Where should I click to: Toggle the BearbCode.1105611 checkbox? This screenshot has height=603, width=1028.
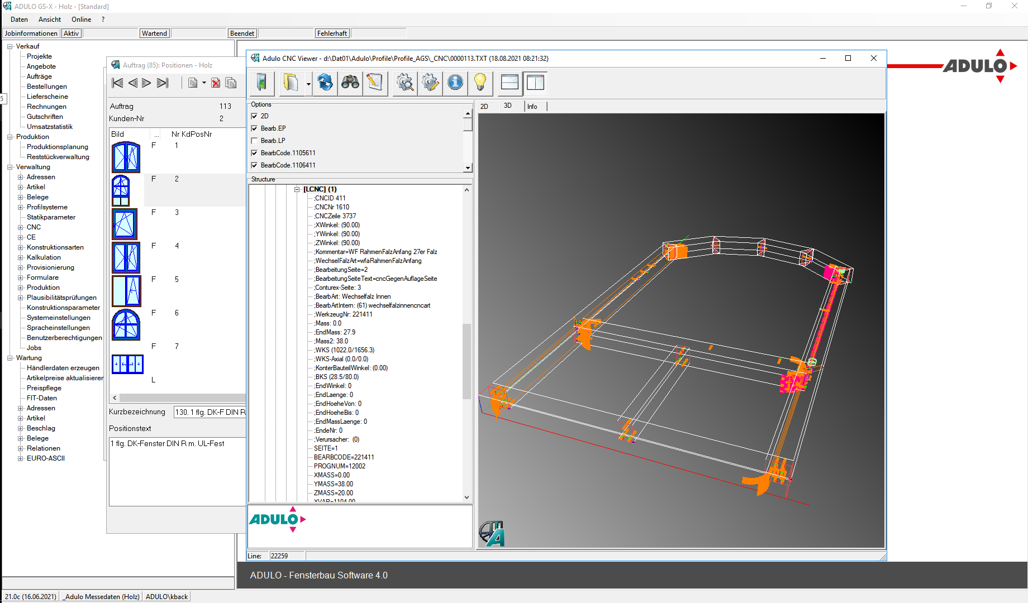(x=254, y=153)
